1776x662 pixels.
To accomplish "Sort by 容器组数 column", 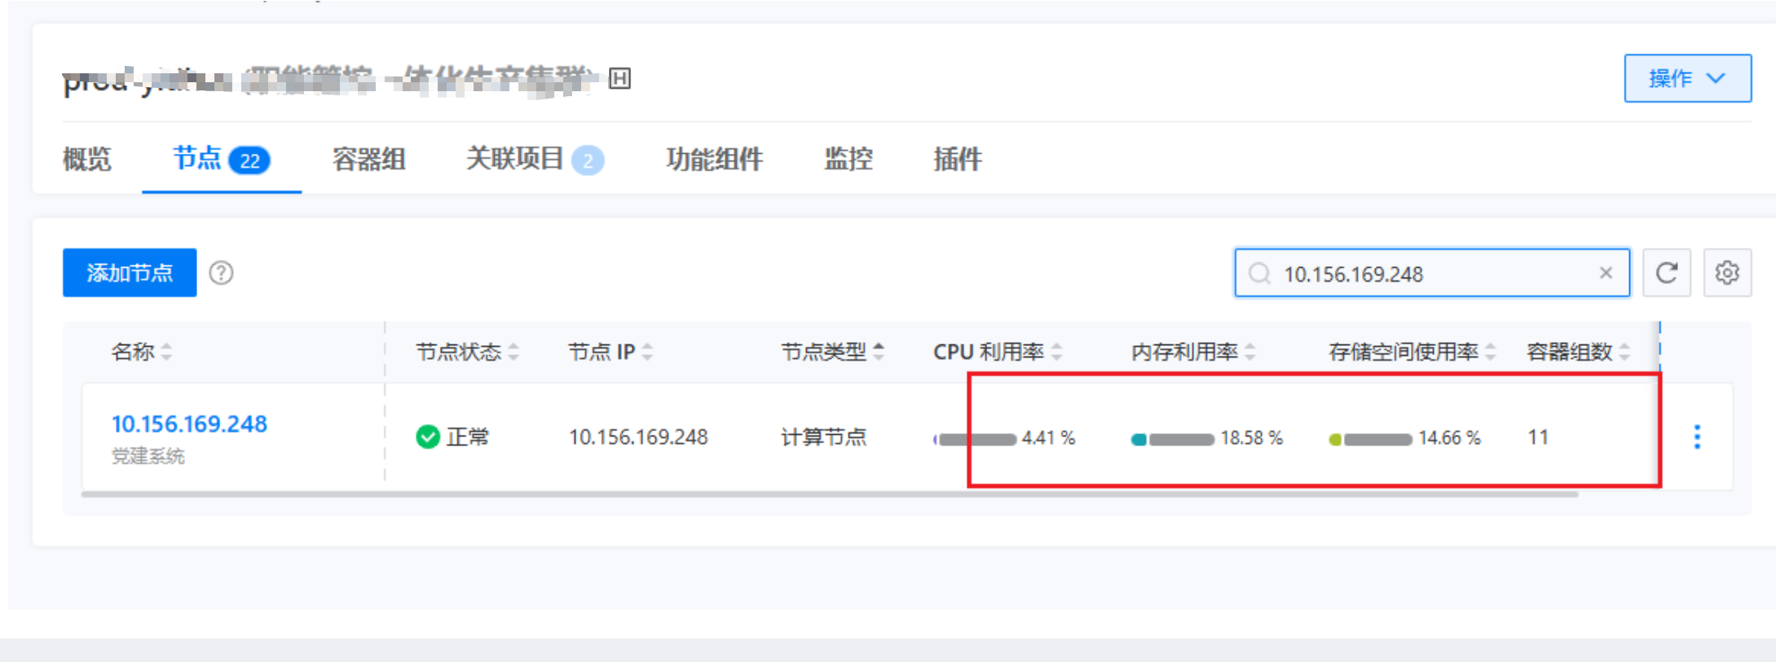I will 1578,352.
